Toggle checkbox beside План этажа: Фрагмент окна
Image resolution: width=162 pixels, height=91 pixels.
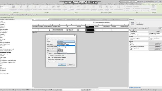click(1, 62)
